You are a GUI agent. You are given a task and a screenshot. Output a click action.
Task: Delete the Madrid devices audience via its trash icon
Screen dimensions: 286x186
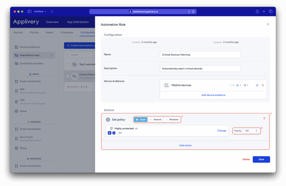click(263, 85)
